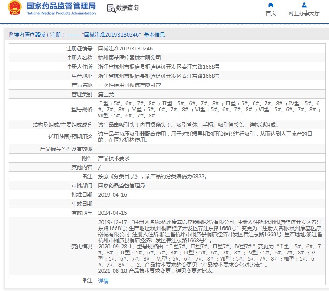Screen dimensions: 329x291
Task: Open the 数据查询 search icon
Action: pos(111,9)
